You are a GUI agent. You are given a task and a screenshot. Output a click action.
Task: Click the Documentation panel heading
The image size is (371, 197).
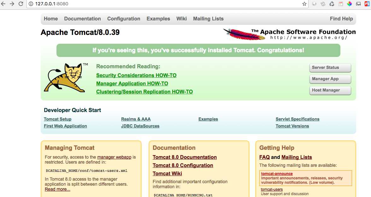click(174, 148)
